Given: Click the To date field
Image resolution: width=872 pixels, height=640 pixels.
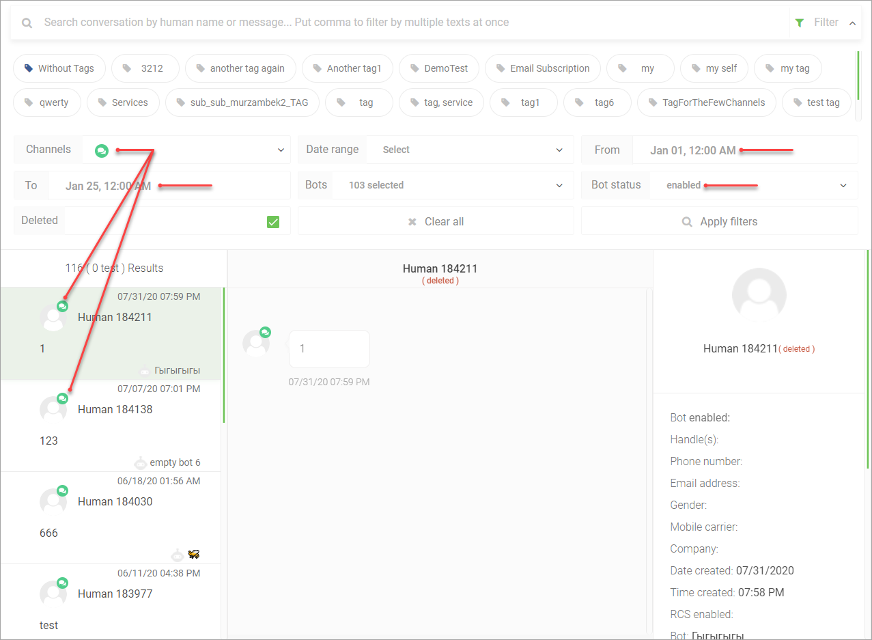Looking at the screenshot, I should (x=169, y=185).
